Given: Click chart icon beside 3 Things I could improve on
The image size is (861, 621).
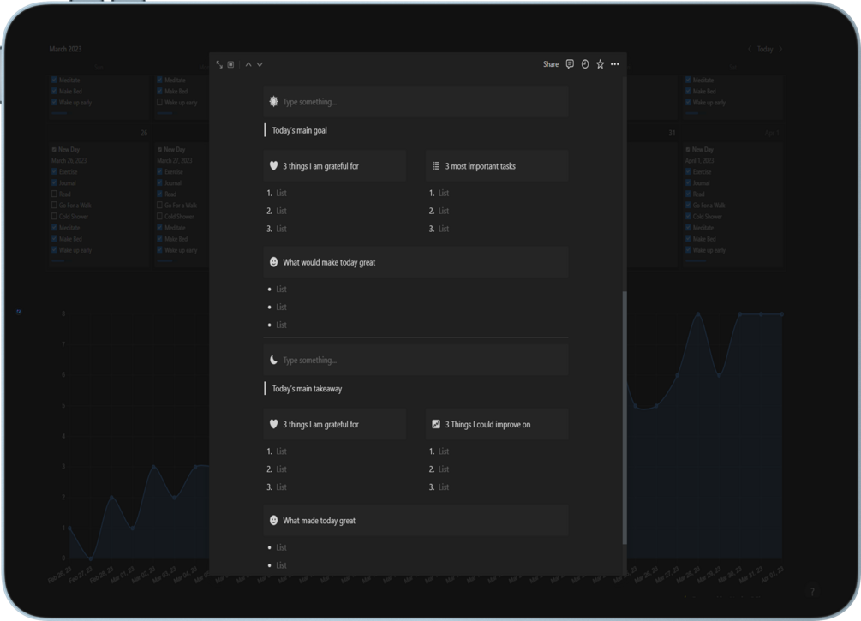Looking at the screenshot, I should pos(436,424).
